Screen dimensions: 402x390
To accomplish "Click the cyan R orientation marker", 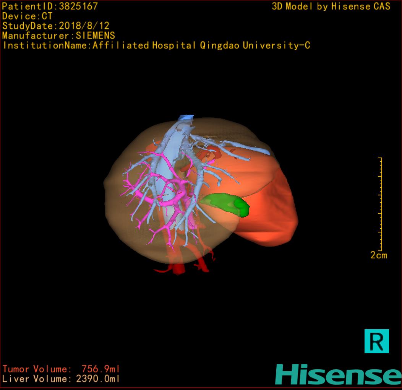I will [x=376, y=341].
